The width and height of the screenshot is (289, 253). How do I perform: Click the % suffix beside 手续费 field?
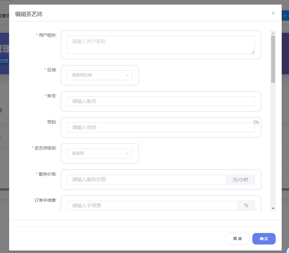tap(246, 206)
